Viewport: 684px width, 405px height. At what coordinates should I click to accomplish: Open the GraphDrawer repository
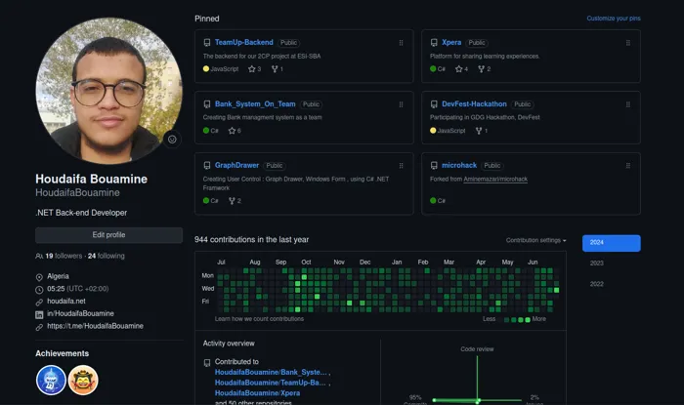coord(236,166)
